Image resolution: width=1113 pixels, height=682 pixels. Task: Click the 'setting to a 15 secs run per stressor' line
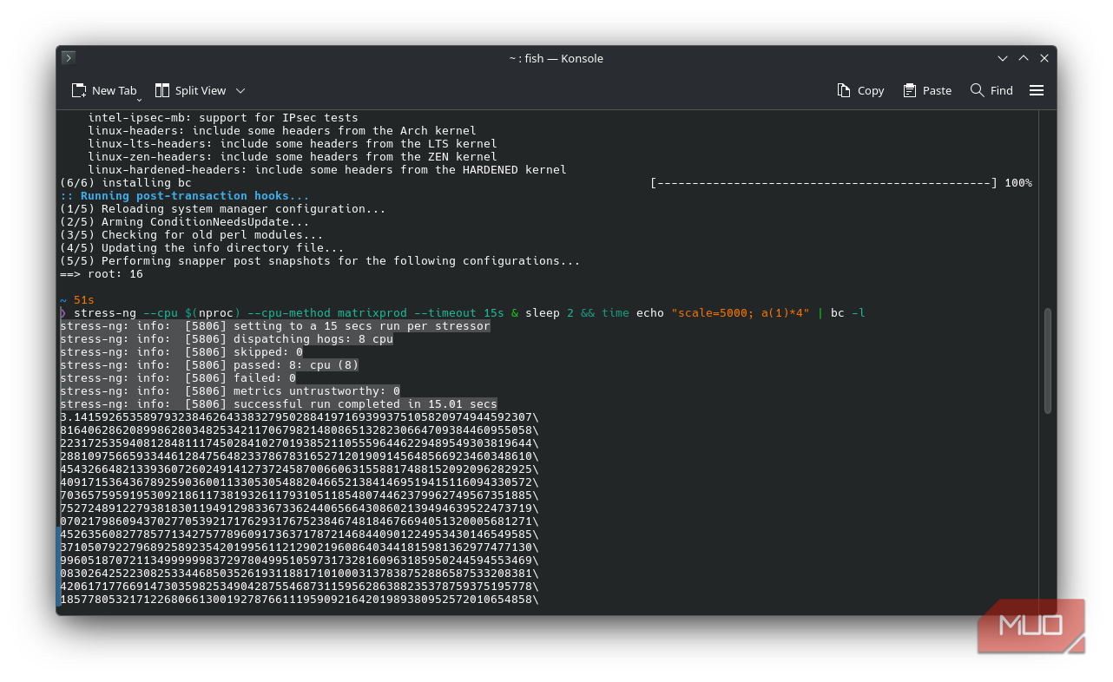pos(275,325)
